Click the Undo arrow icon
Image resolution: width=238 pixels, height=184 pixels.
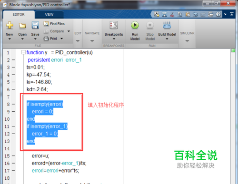click(196, 15)
